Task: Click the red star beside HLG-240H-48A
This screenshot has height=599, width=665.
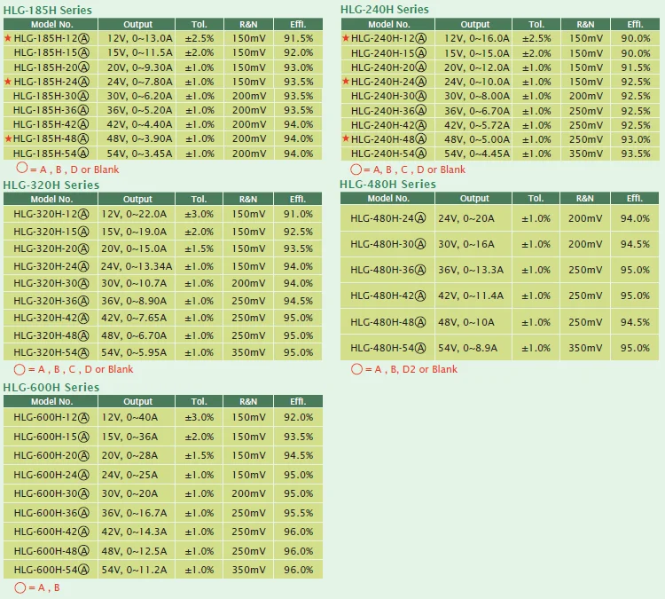Action: pyautogui.click(x=346, y=138)
